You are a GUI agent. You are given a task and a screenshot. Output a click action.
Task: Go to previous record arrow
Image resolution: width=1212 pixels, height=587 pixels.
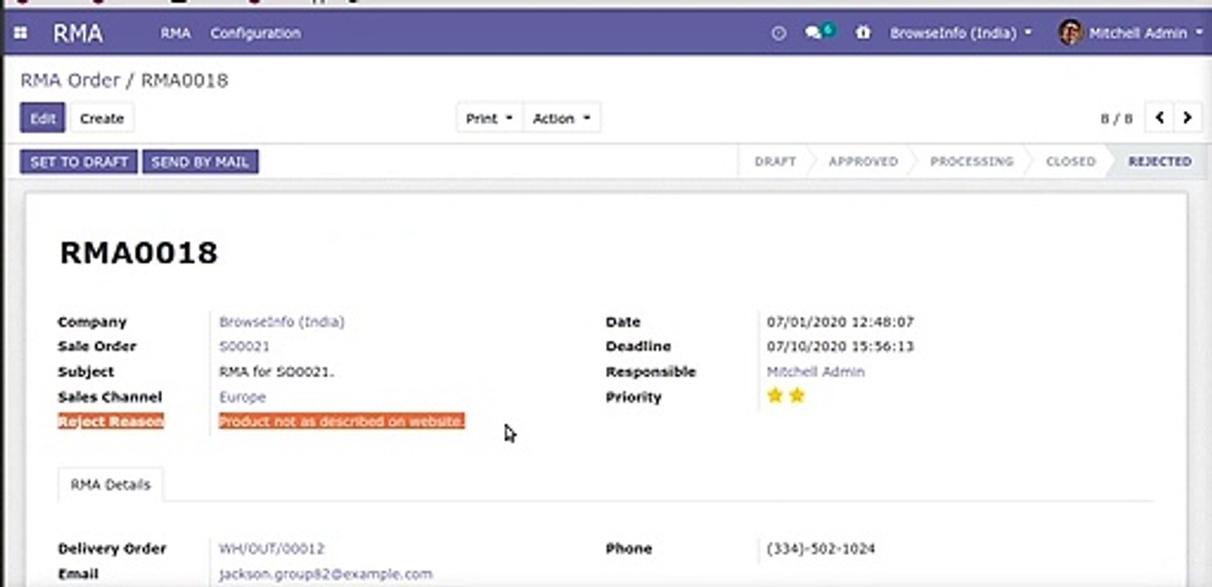pos(1159,118)
